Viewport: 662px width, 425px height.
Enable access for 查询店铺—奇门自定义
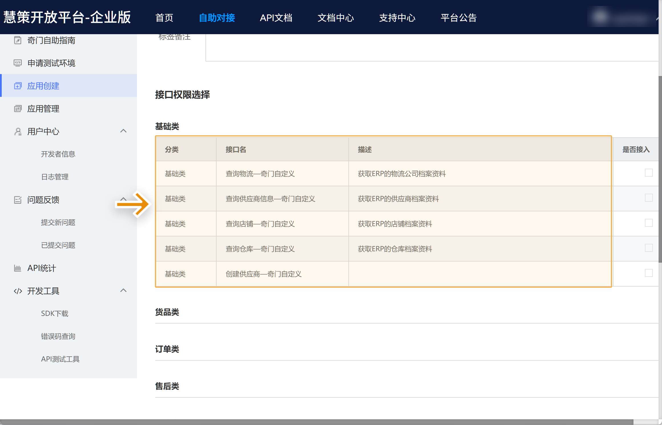(649, 223)
